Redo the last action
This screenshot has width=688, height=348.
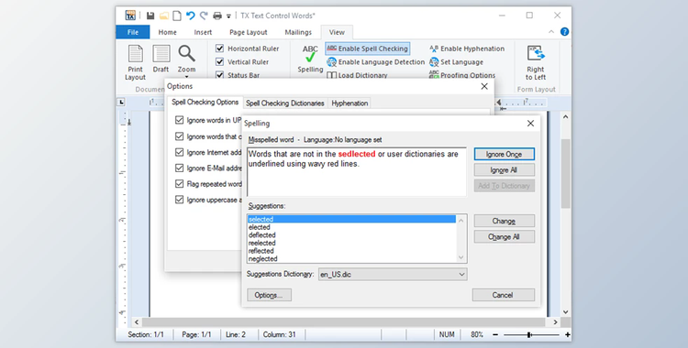[x=203, y=16]
